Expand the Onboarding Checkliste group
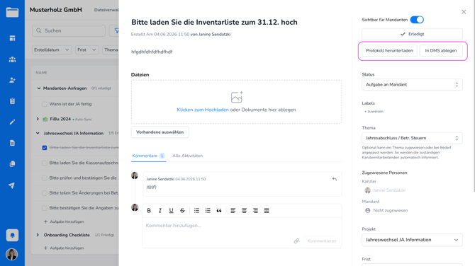This screenshot has width=475, height=266. (38, 235)
